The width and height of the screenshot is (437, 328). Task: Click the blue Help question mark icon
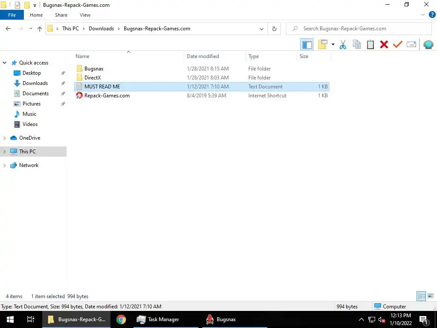tap(432, 15)
